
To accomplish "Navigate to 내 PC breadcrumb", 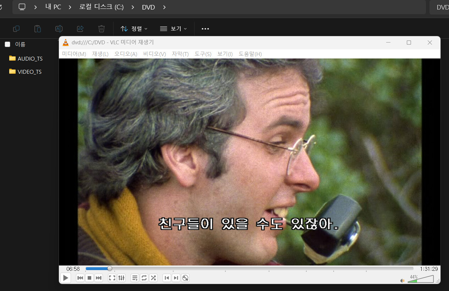I will point(53,7).
